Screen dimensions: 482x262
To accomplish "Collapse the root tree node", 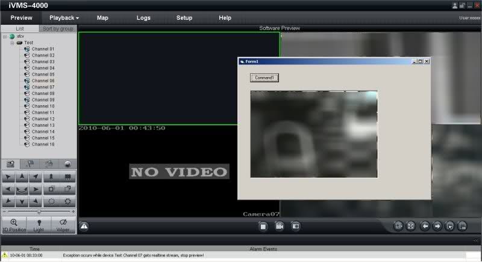I will pos(5,37).
